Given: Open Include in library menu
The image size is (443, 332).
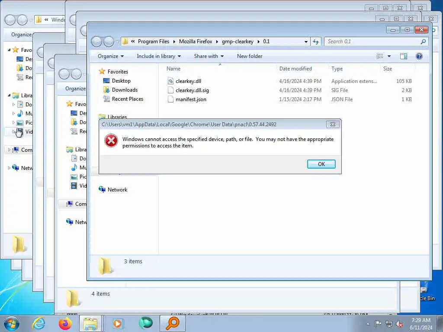Looking at the screenshot, I should [159, 56].
